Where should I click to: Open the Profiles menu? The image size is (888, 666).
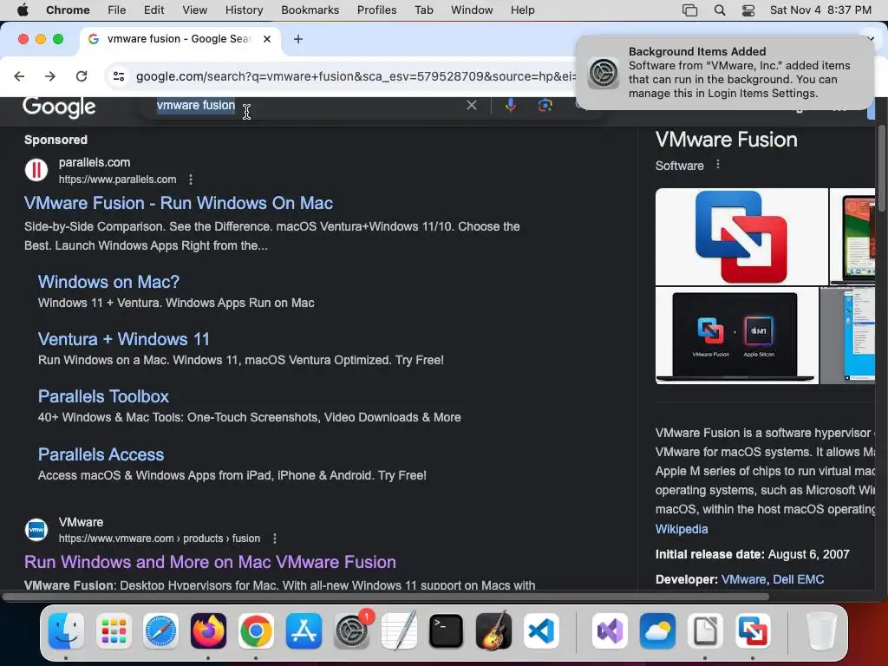[376, 10]
